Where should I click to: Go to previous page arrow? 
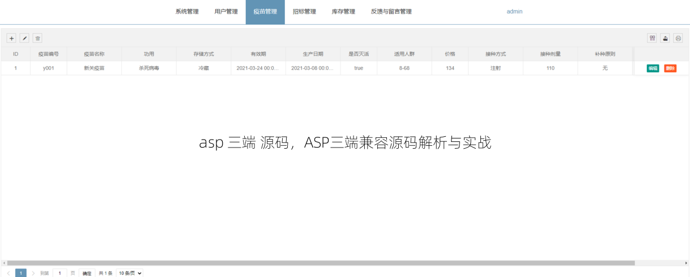[8, 273]
